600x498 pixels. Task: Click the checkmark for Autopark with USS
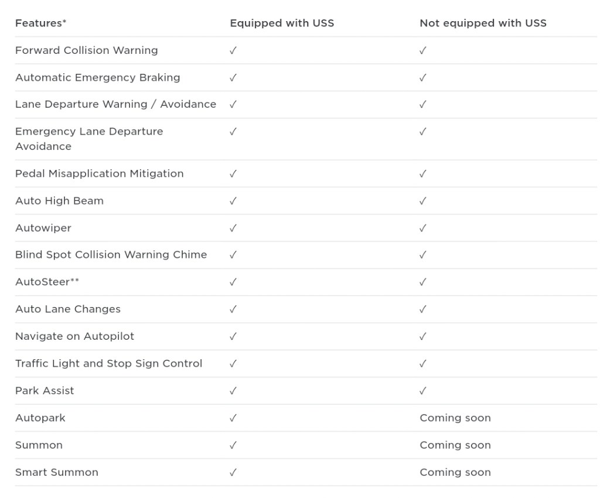[233, 418]
